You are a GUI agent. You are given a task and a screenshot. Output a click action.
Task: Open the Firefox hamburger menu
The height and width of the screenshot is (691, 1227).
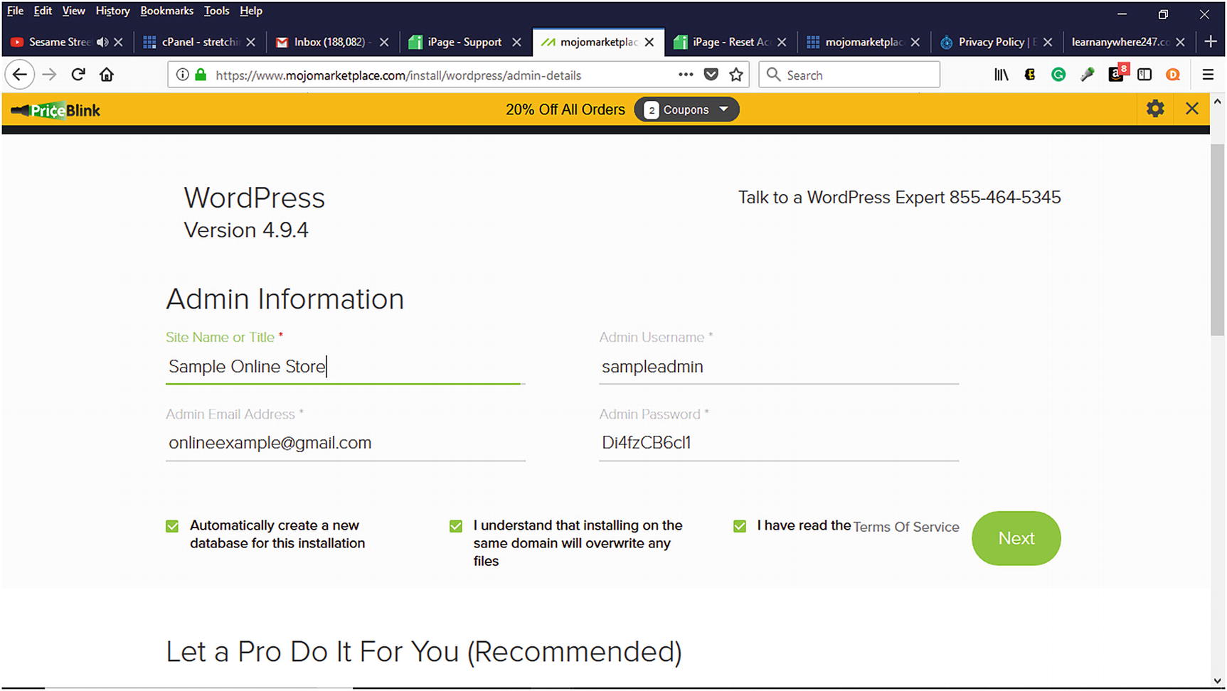pos(1208,75)
